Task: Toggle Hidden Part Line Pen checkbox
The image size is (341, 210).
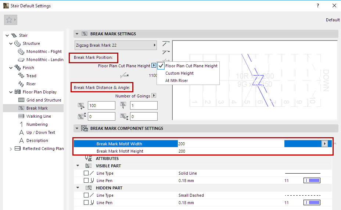Action: pyautogui.click(x=86, y=203)
